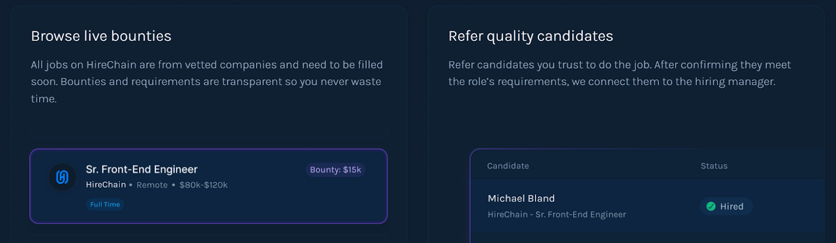Click the Candidate column header
This screenshot has width=836, height=243.
click(x=508, y=166)
